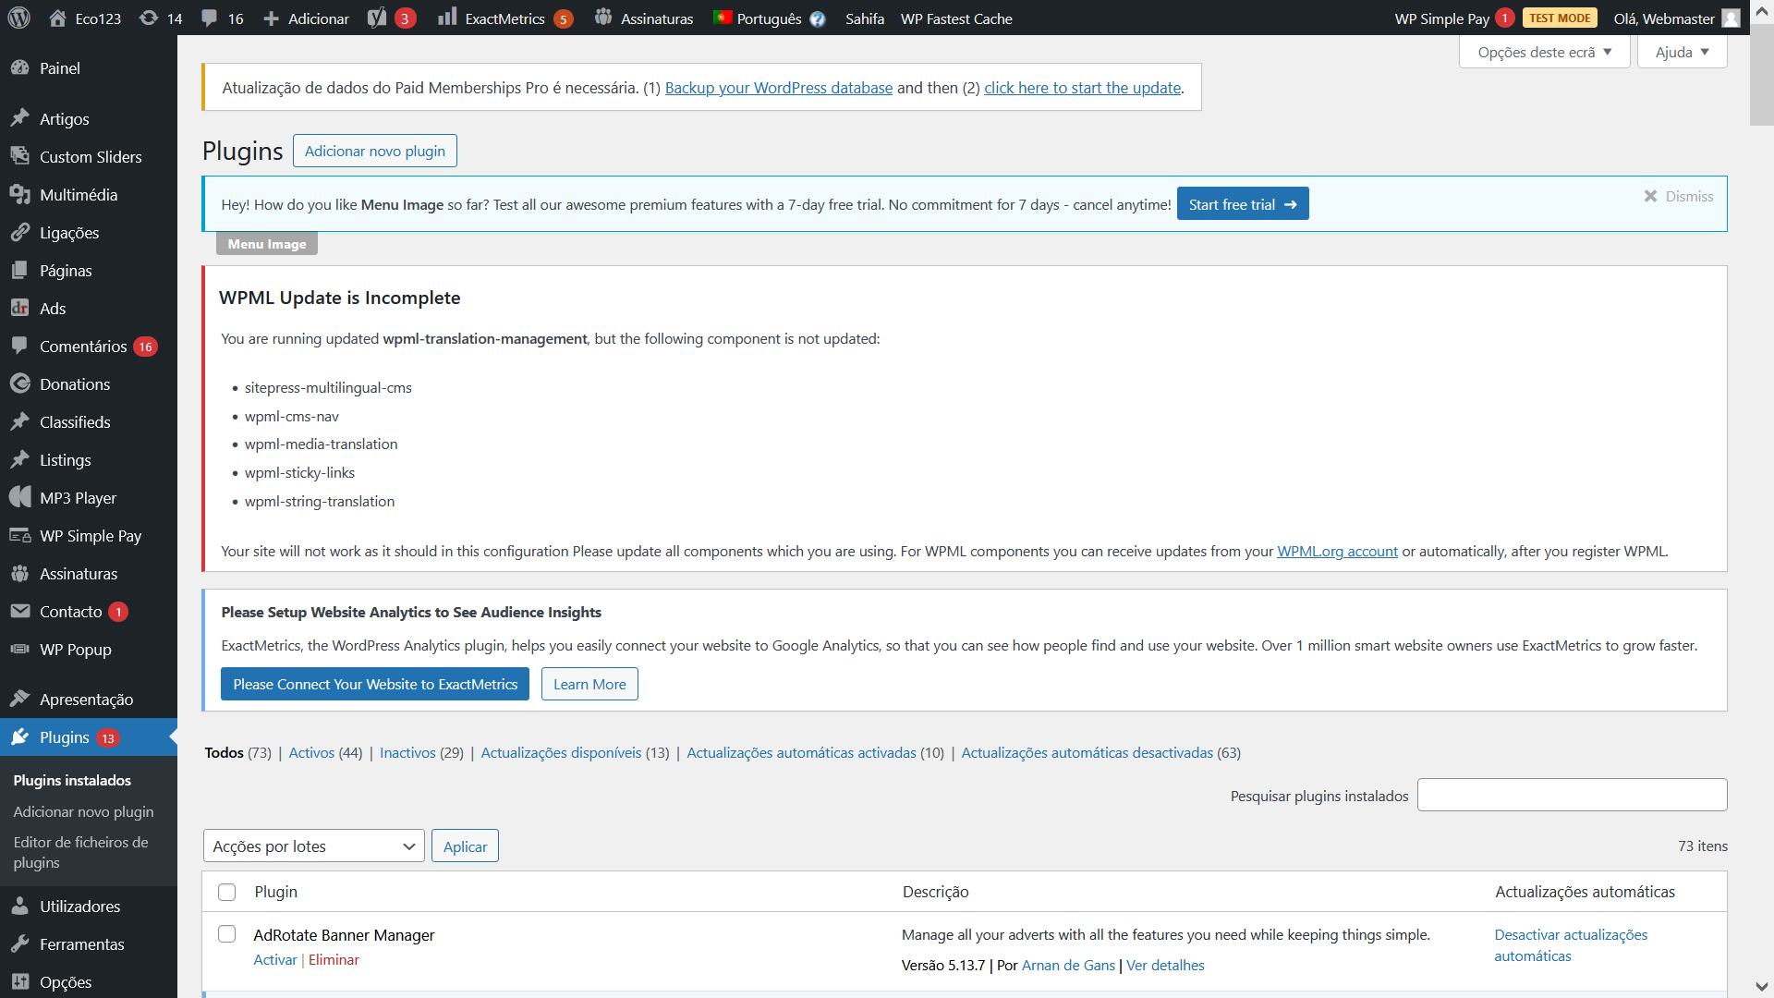
Task: Expand the Ajuda help dropdown
Action: tap(1682, 52)
